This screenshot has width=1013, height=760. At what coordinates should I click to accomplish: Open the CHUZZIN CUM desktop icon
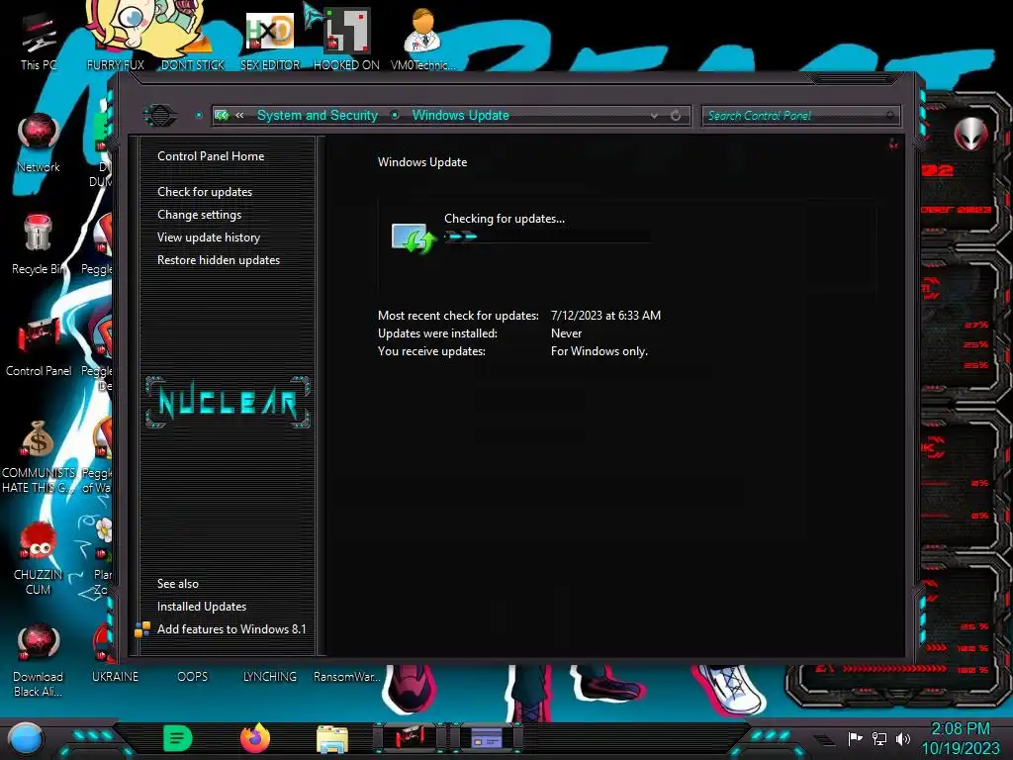coord(39,558)
